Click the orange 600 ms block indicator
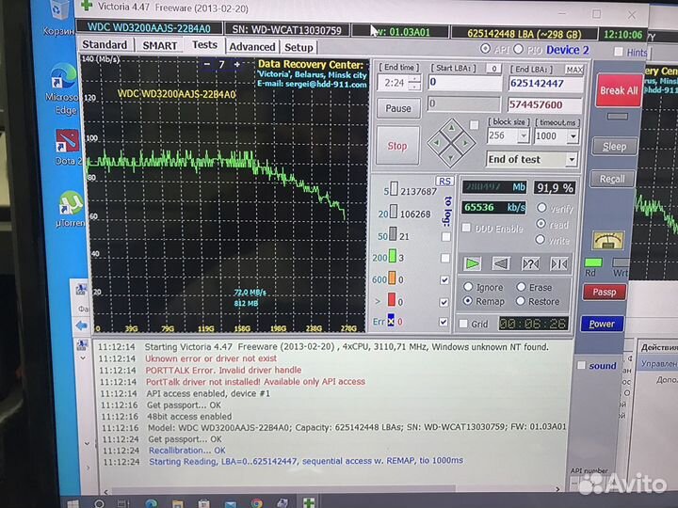 (x=392, y=278)
